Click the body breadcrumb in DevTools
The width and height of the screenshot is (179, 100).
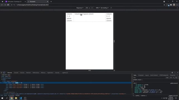[x=5, y=95]
